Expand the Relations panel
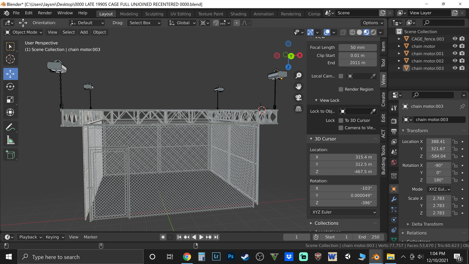Image resolution: width=469 pixels, height=264 pixels. 417,233
